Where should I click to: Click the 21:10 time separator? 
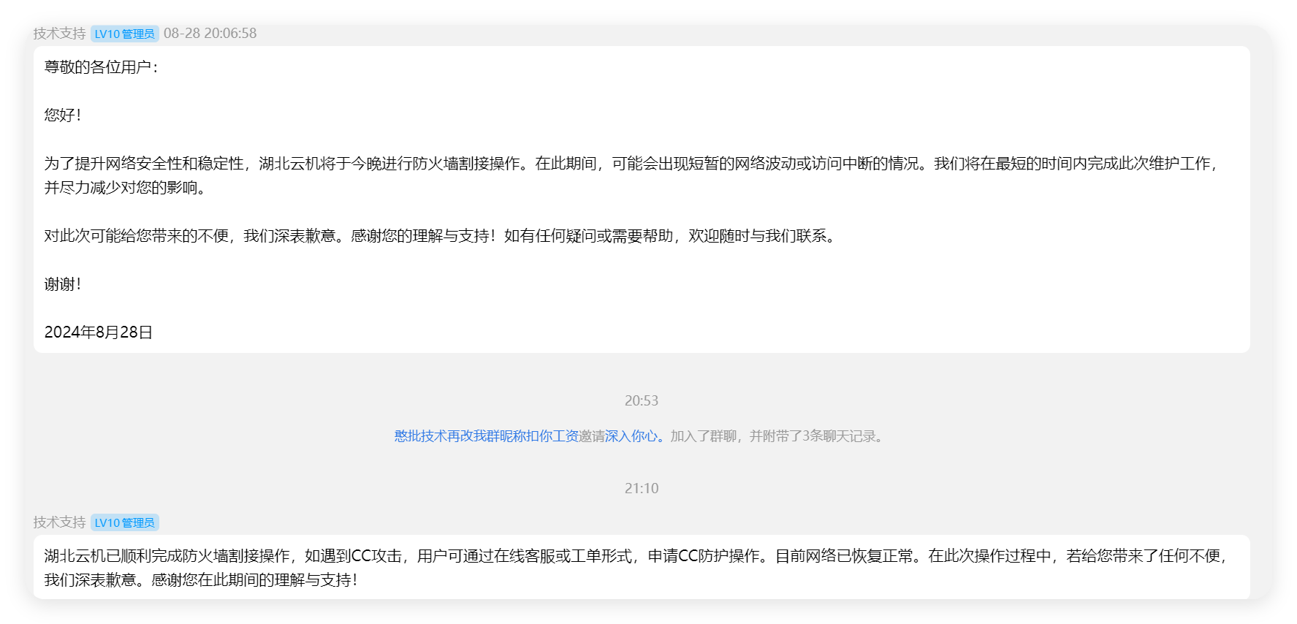pyautogui.click(x=642, y=488)
